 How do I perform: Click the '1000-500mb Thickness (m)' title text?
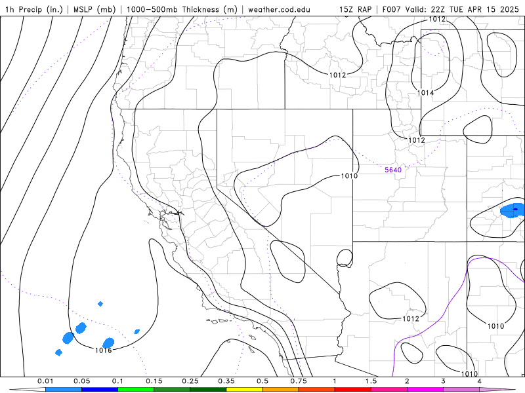(x=182, y=9)
